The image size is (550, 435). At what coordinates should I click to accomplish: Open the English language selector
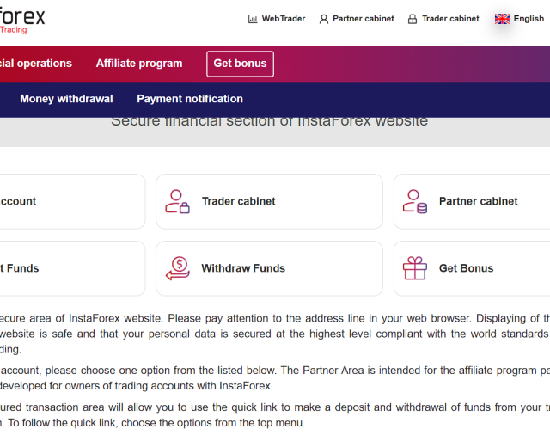[x=519, y=19]
